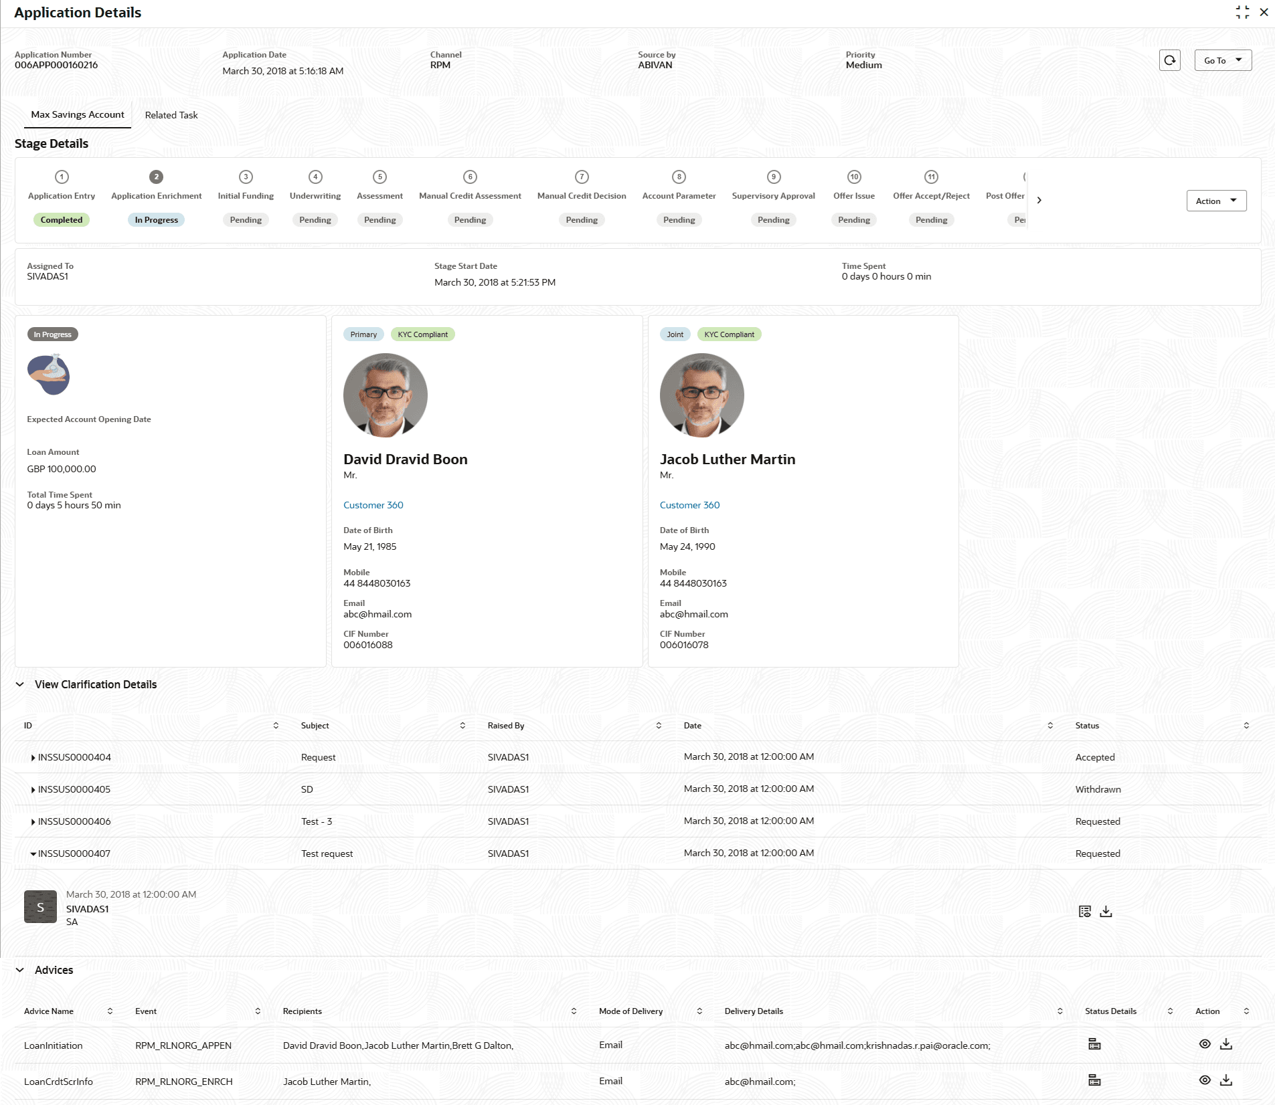Open Customer 360 for David Dravid Boon
This screenshot has height=1105, width=1275.
click(x=373, y=505)
